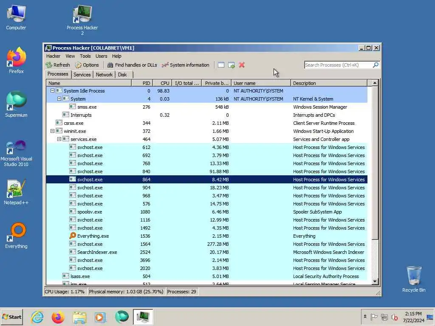Click the spoolsv.exe process icon
Screen dimensions: 435x326
(72, 211)
